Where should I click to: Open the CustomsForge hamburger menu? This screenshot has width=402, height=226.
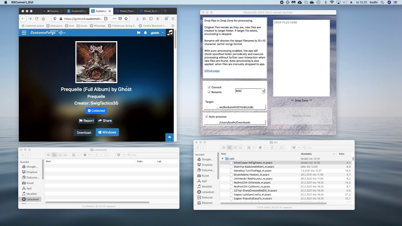[x=24, y=33]
